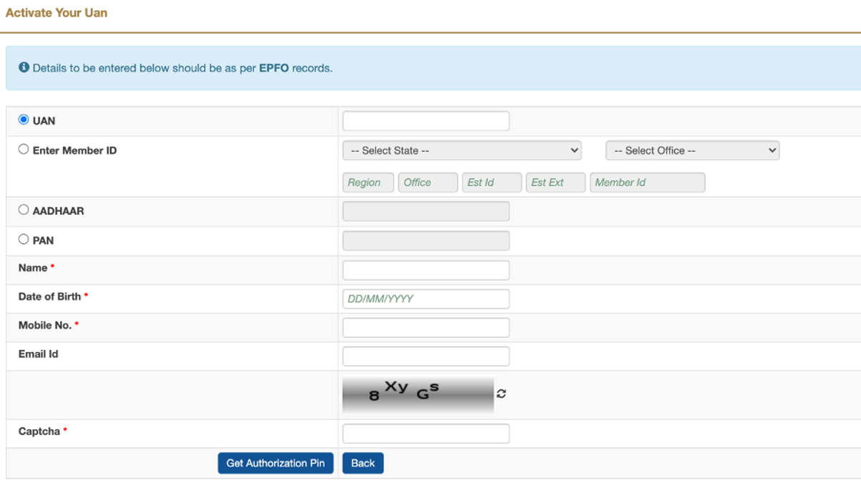Click the Name input field
The image size is (861, 498).
(425, 270)
